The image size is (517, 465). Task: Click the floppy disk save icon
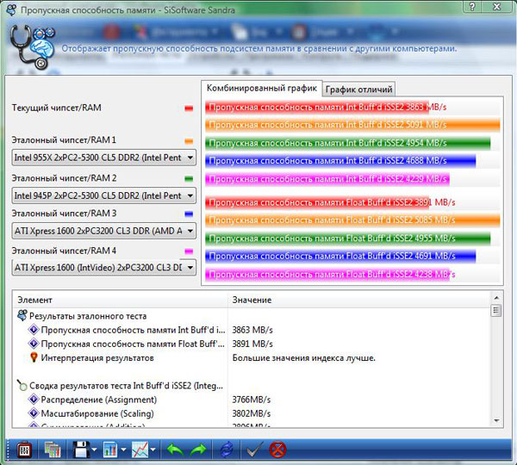pos(81,449)
